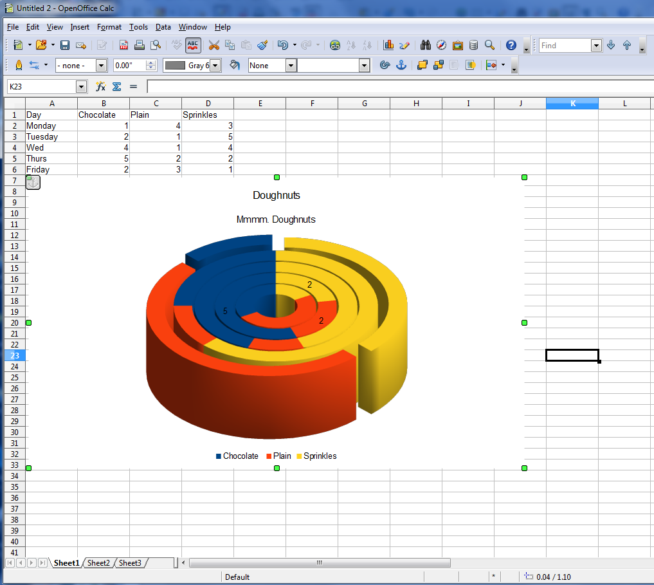This screenshot has width=654, height=585.
Task: Open the Find field dropdown arrow
Action: point(596,46)
